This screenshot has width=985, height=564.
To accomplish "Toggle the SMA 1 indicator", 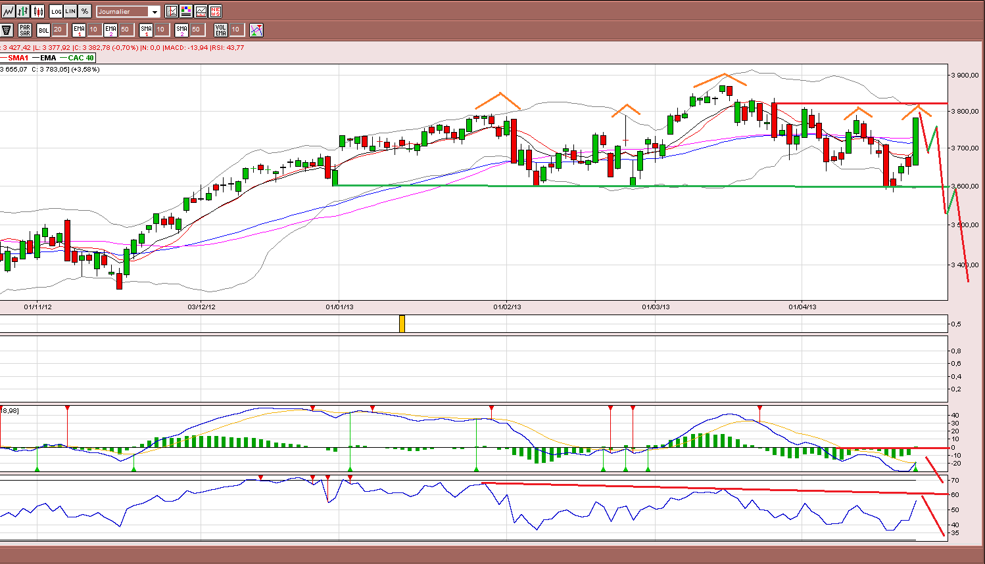I will (146, 30).
